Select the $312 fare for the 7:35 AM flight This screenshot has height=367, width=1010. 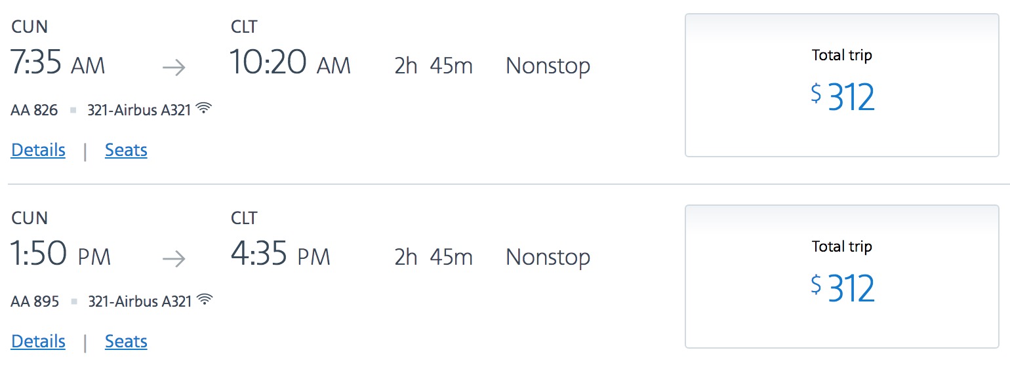click(841, 85)
